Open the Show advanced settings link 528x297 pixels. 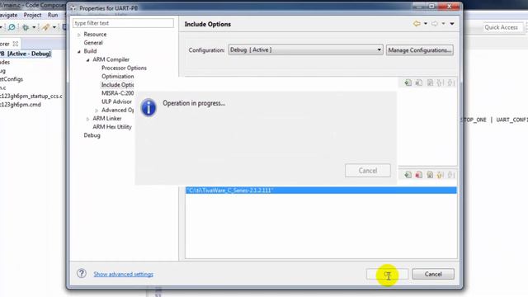click(x=123, y=274)
